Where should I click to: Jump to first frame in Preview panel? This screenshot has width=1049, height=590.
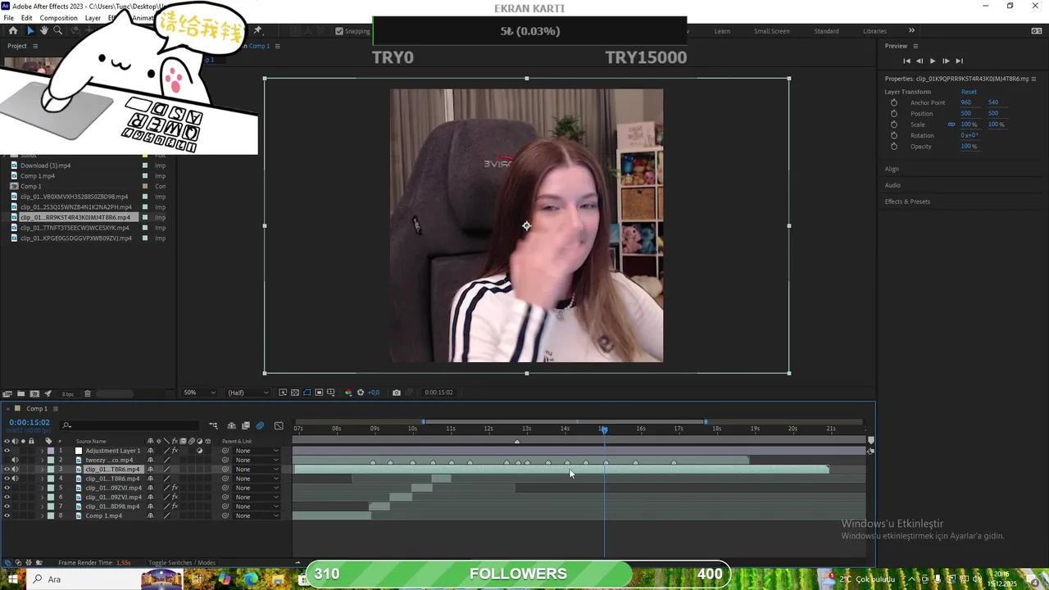point(906,61)
